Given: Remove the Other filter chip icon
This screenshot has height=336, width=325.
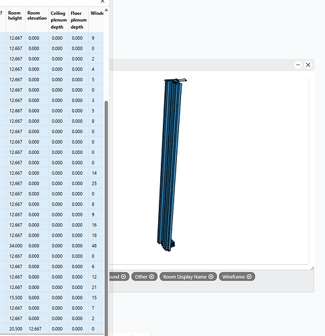Looking at the screenshot, I should [x=151, y=277].
